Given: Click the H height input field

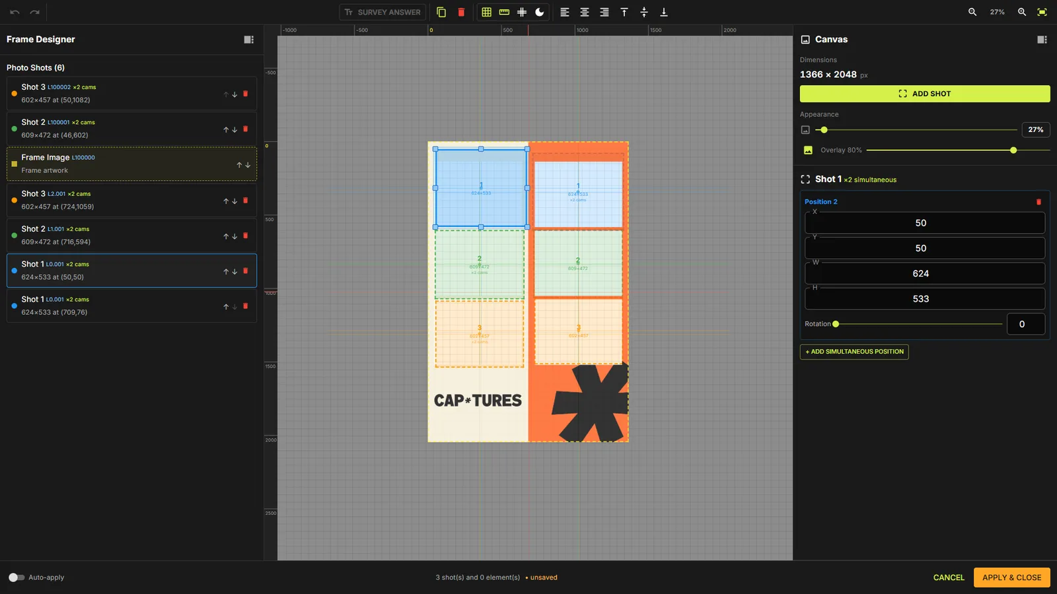Looking at the screenshot, I should click(x=925, y=299).
